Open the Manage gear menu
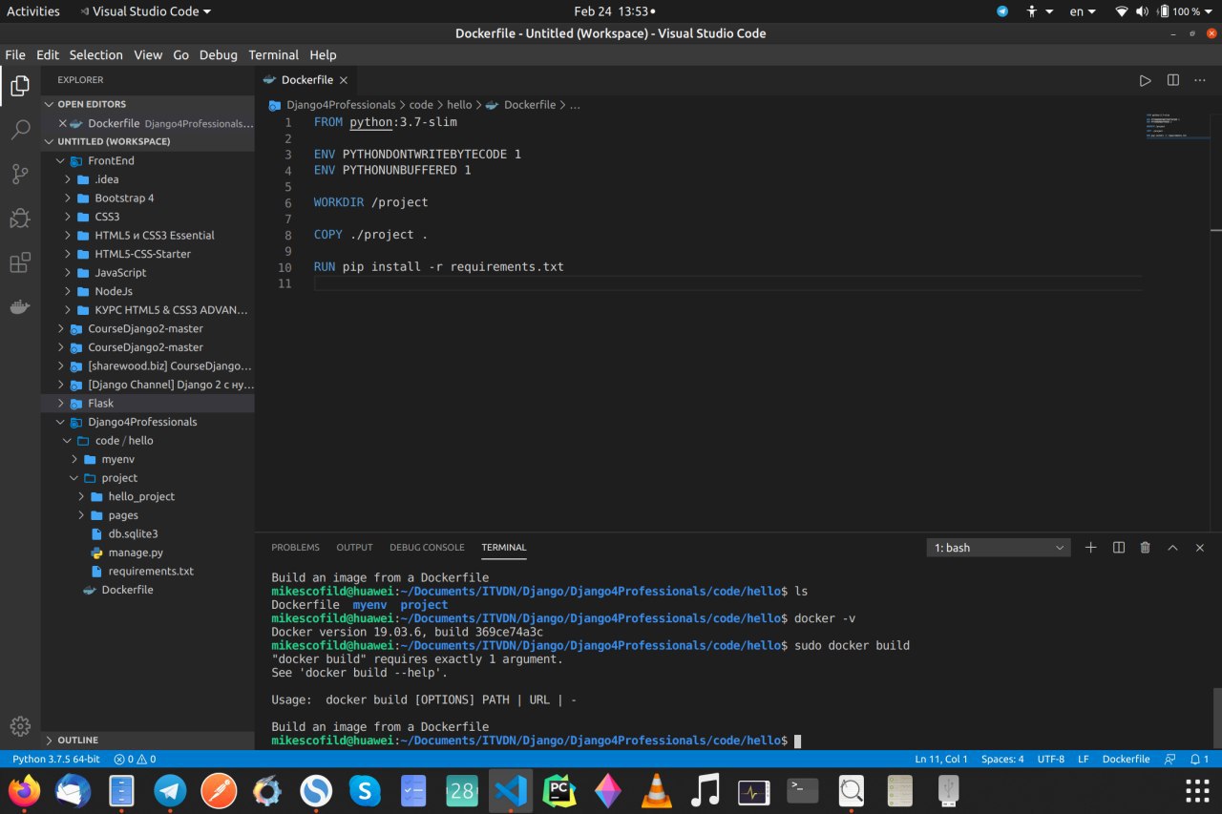This screenshot has width=1222, height=814. pyautogui.click(x=20, y=725)
